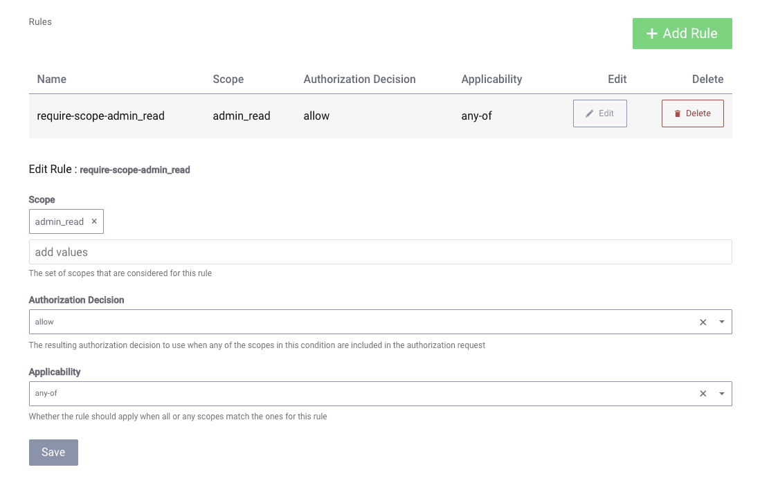The width and height of the screenshot is (760, 492).
Task: Save the edited rule
Action: [53, 453]
